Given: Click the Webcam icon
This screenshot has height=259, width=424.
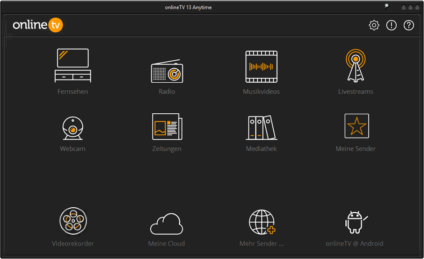Looking at the screenshot, I should (x=72, y=129).
